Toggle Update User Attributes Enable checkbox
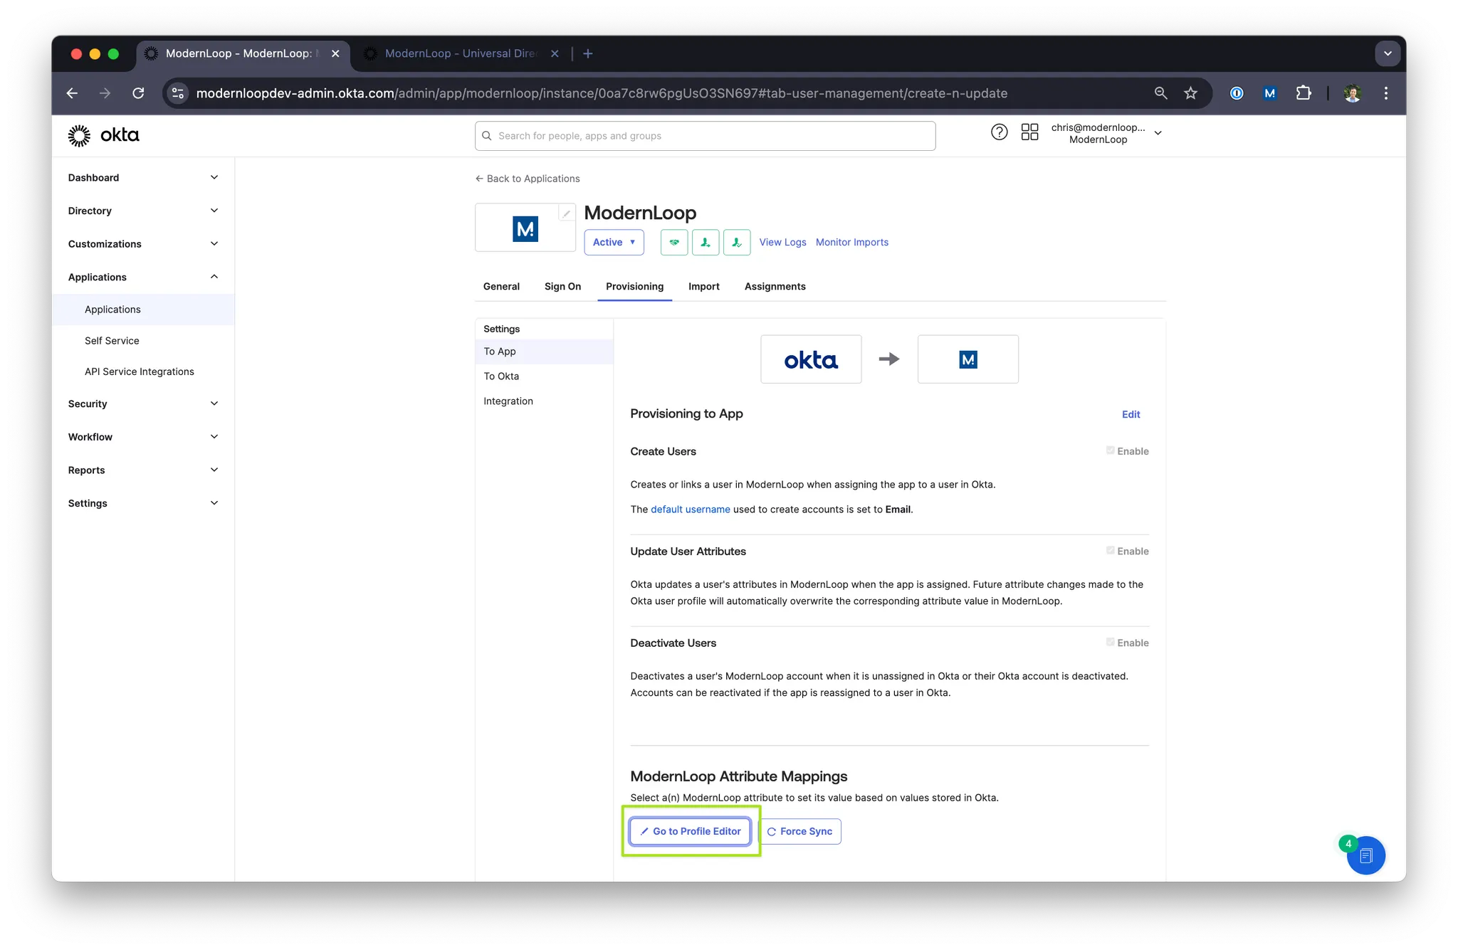1458x950 pixels. pos(1110,551)
